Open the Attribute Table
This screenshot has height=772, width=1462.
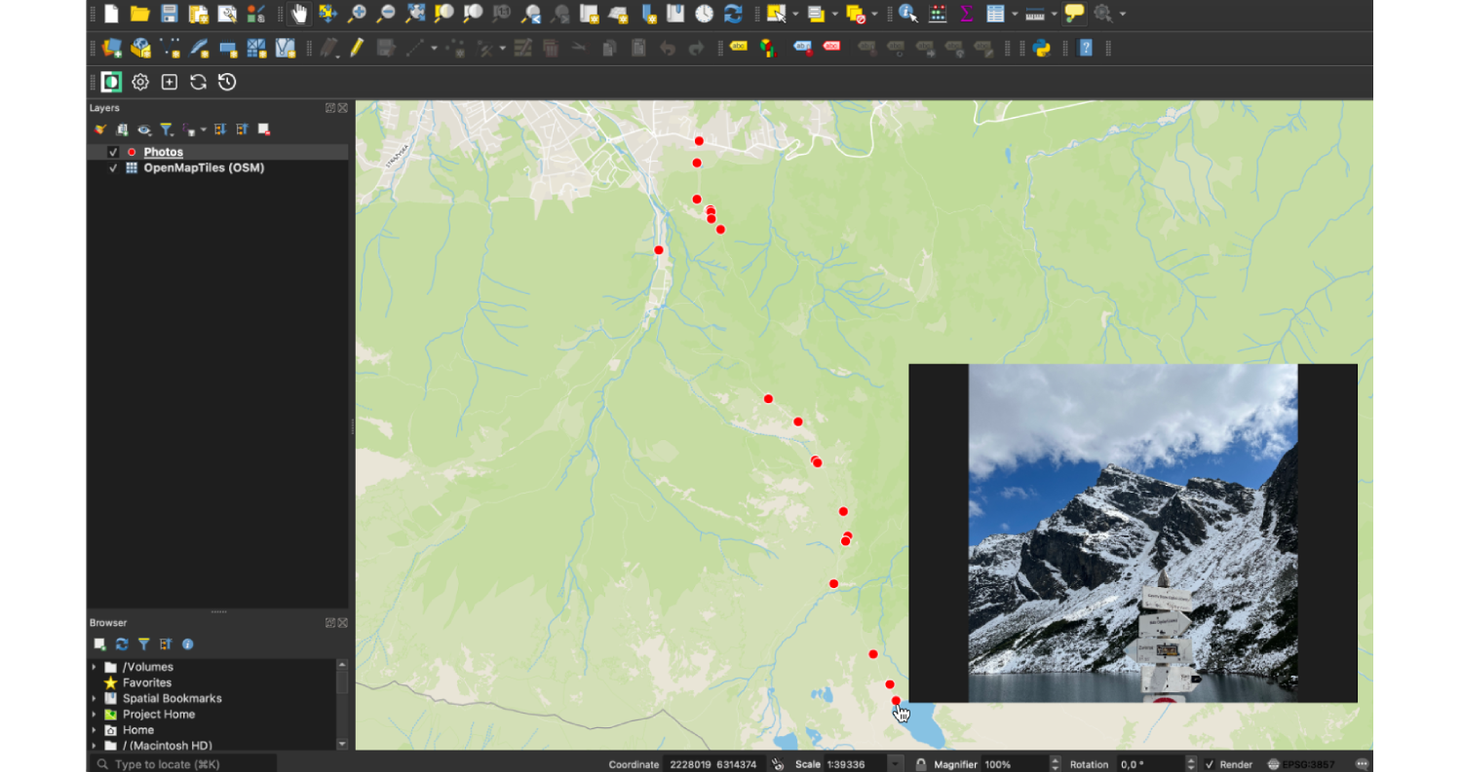(x=995, y=13)
